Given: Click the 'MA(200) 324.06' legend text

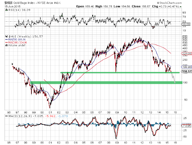Looking at the screenshot, I should click(17, 42).
